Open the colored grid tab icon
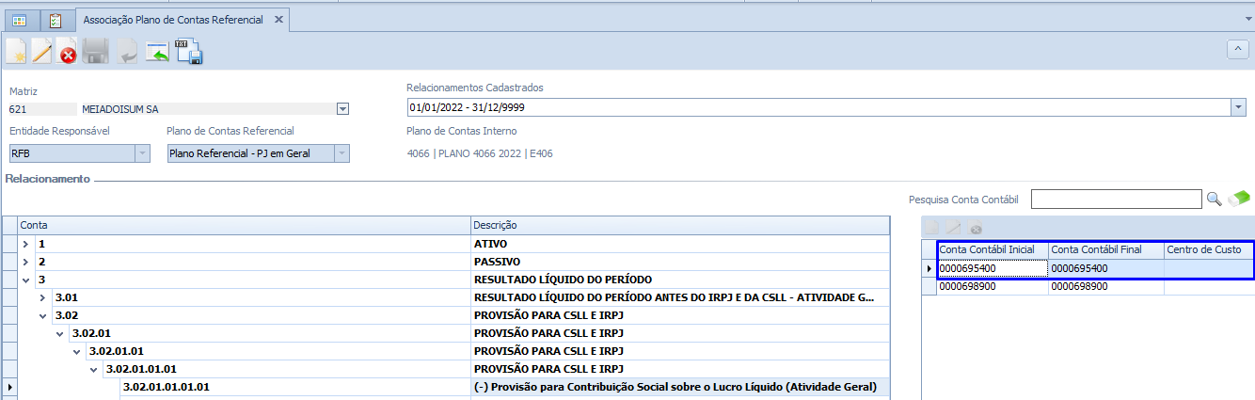The width and height of the screenshot is (1255, 400). pos(20,20)
